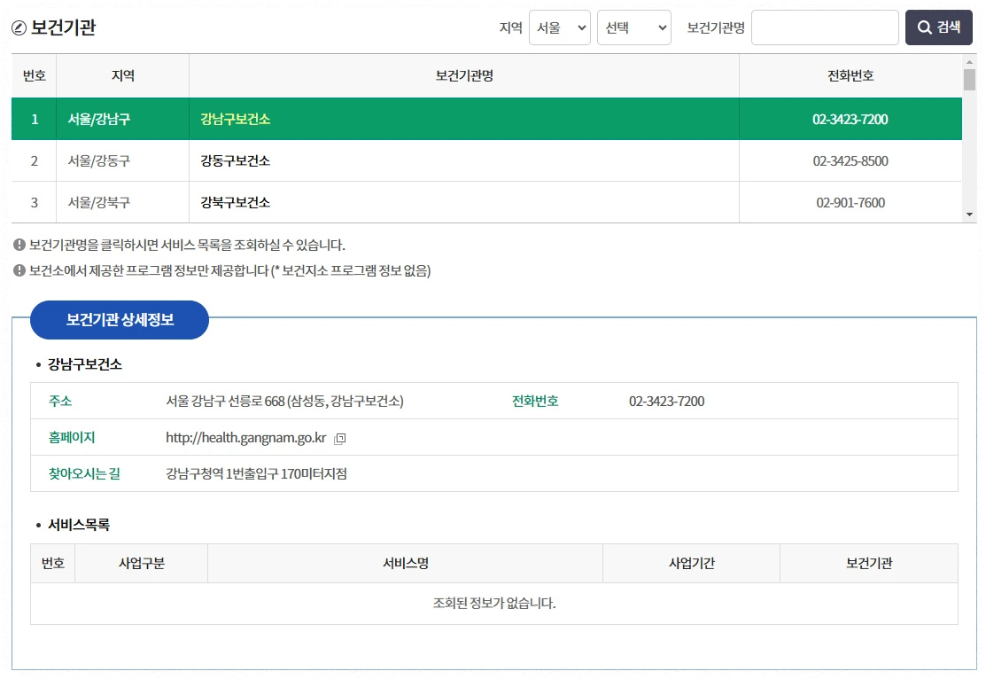
Task: Click the external-link icon after health.gangnam.go.kr
Action: point(338,437)
